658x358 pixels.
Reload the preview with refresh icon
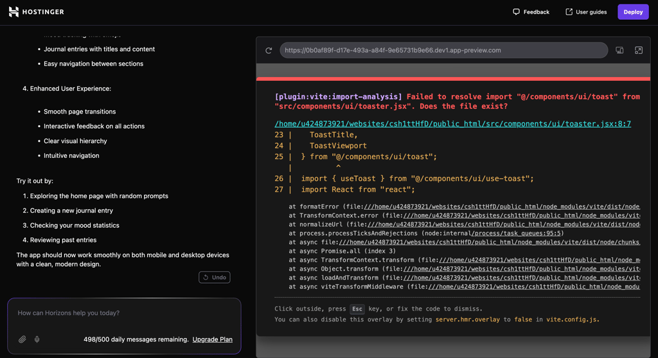pos(269,50)
